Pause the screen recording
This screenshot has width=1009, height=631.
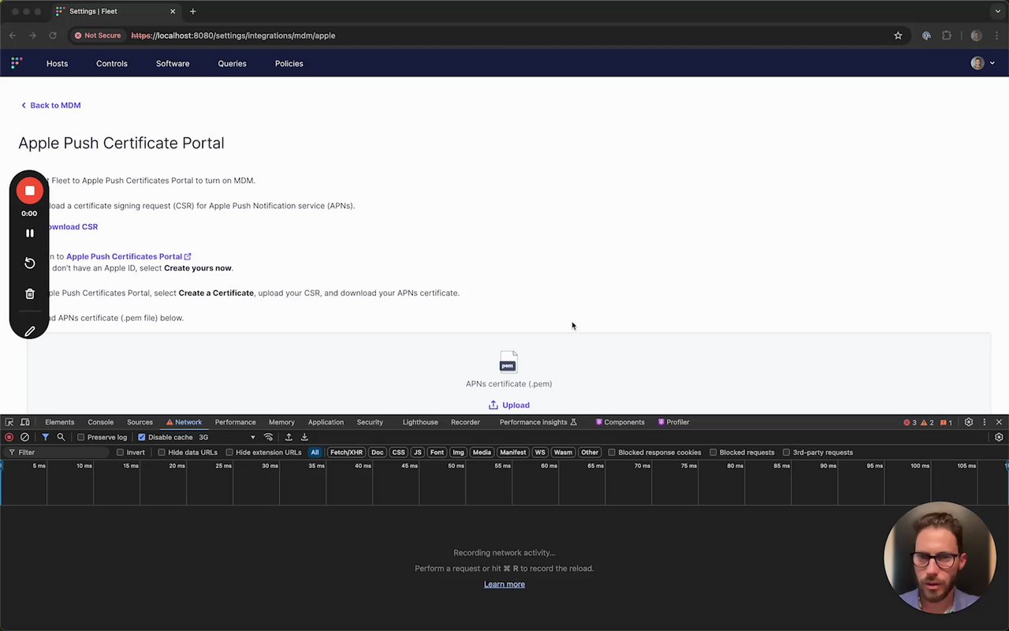coord(29,233)
